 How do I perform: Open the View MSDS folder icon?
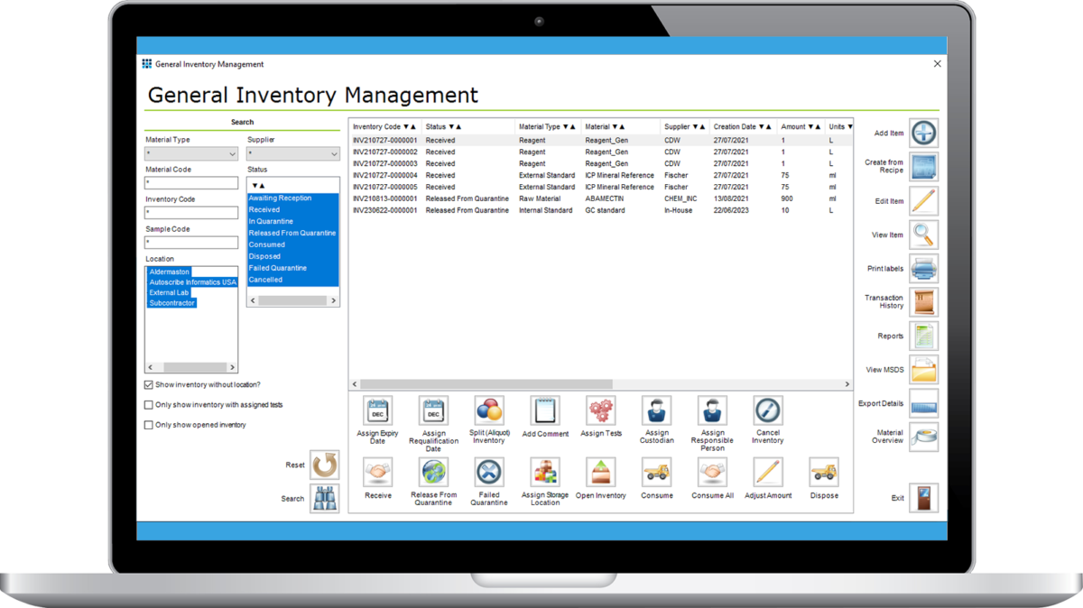click(x=923, y=370)
